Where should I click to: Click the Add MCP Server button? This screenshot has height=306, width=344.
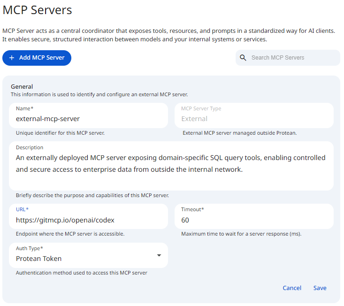[x=37, y=58]
